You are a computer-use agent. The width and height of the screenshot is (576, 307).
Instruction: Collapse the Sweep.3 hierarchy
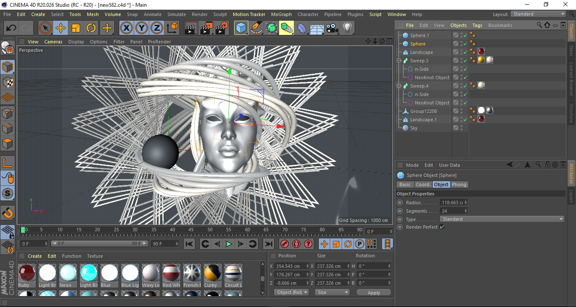(399, 61)
